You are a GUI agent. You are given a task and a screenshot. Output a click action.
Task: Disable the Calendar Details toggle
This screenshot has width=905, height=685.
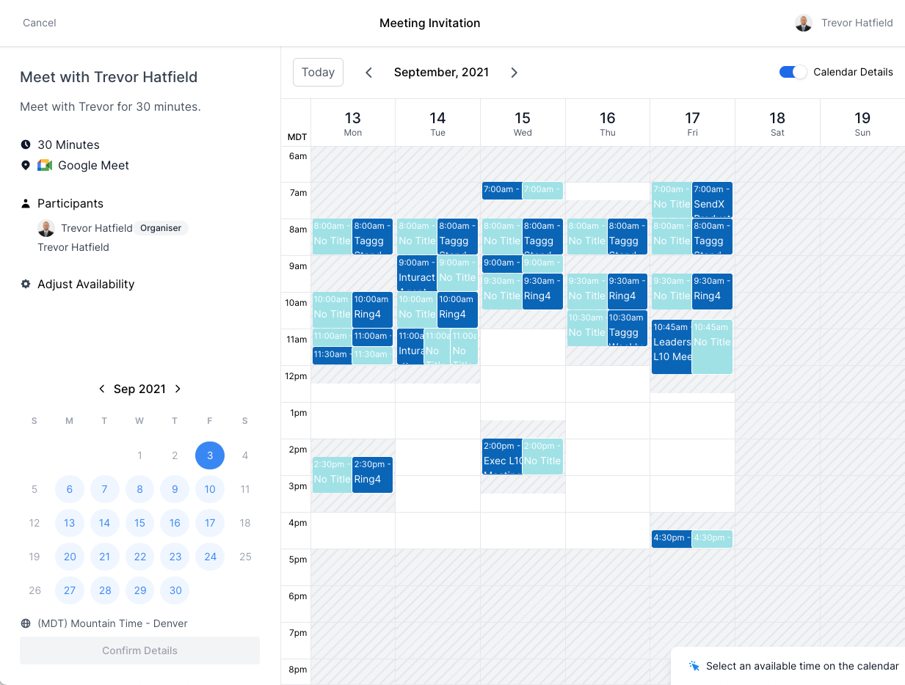click(792, 72)
